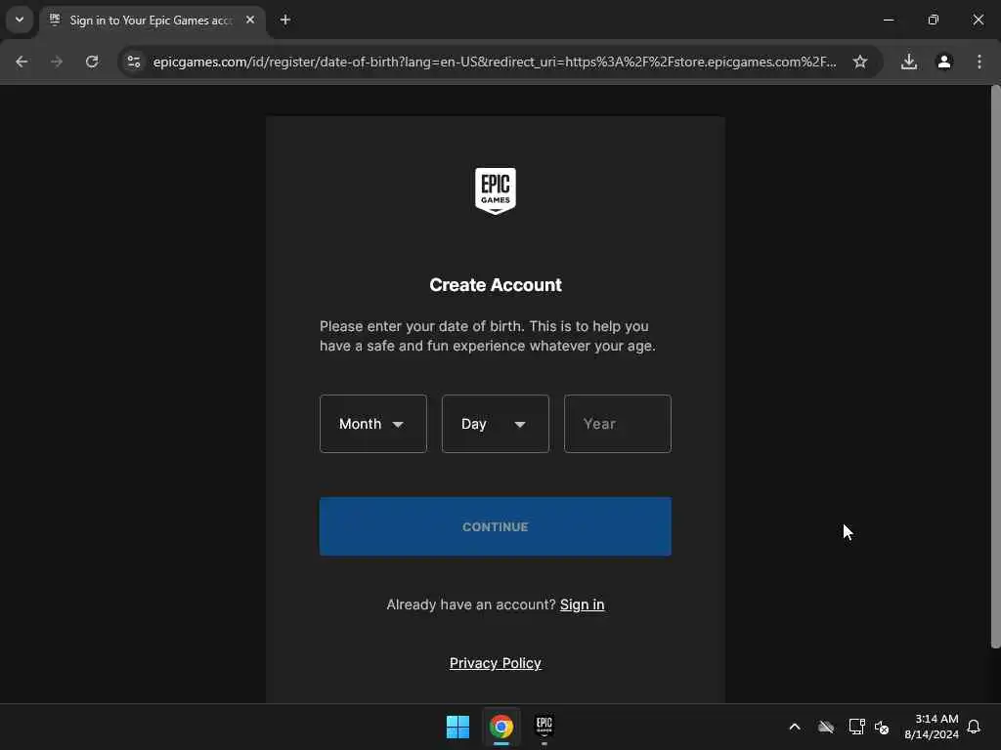Close the Epic Games browser tab
Image resolution: width=1001 pixels, height=750 pixels.
pyautogui.click(x=250, y=21)
